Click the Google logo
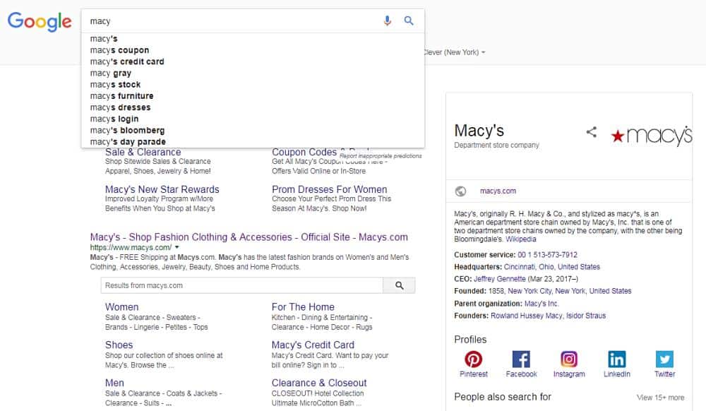The image size is (706, 411). pos(40,22)
